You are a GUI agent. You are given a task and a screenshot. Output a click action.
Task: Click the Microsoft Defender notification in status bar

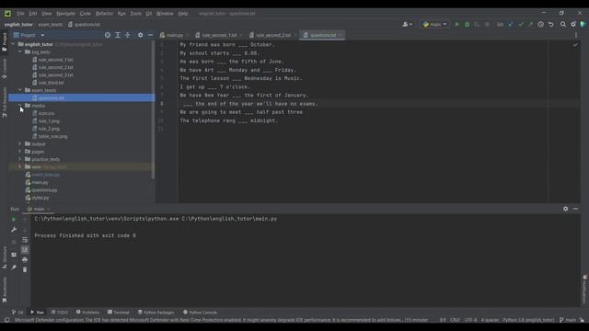[x=221, y=320]
